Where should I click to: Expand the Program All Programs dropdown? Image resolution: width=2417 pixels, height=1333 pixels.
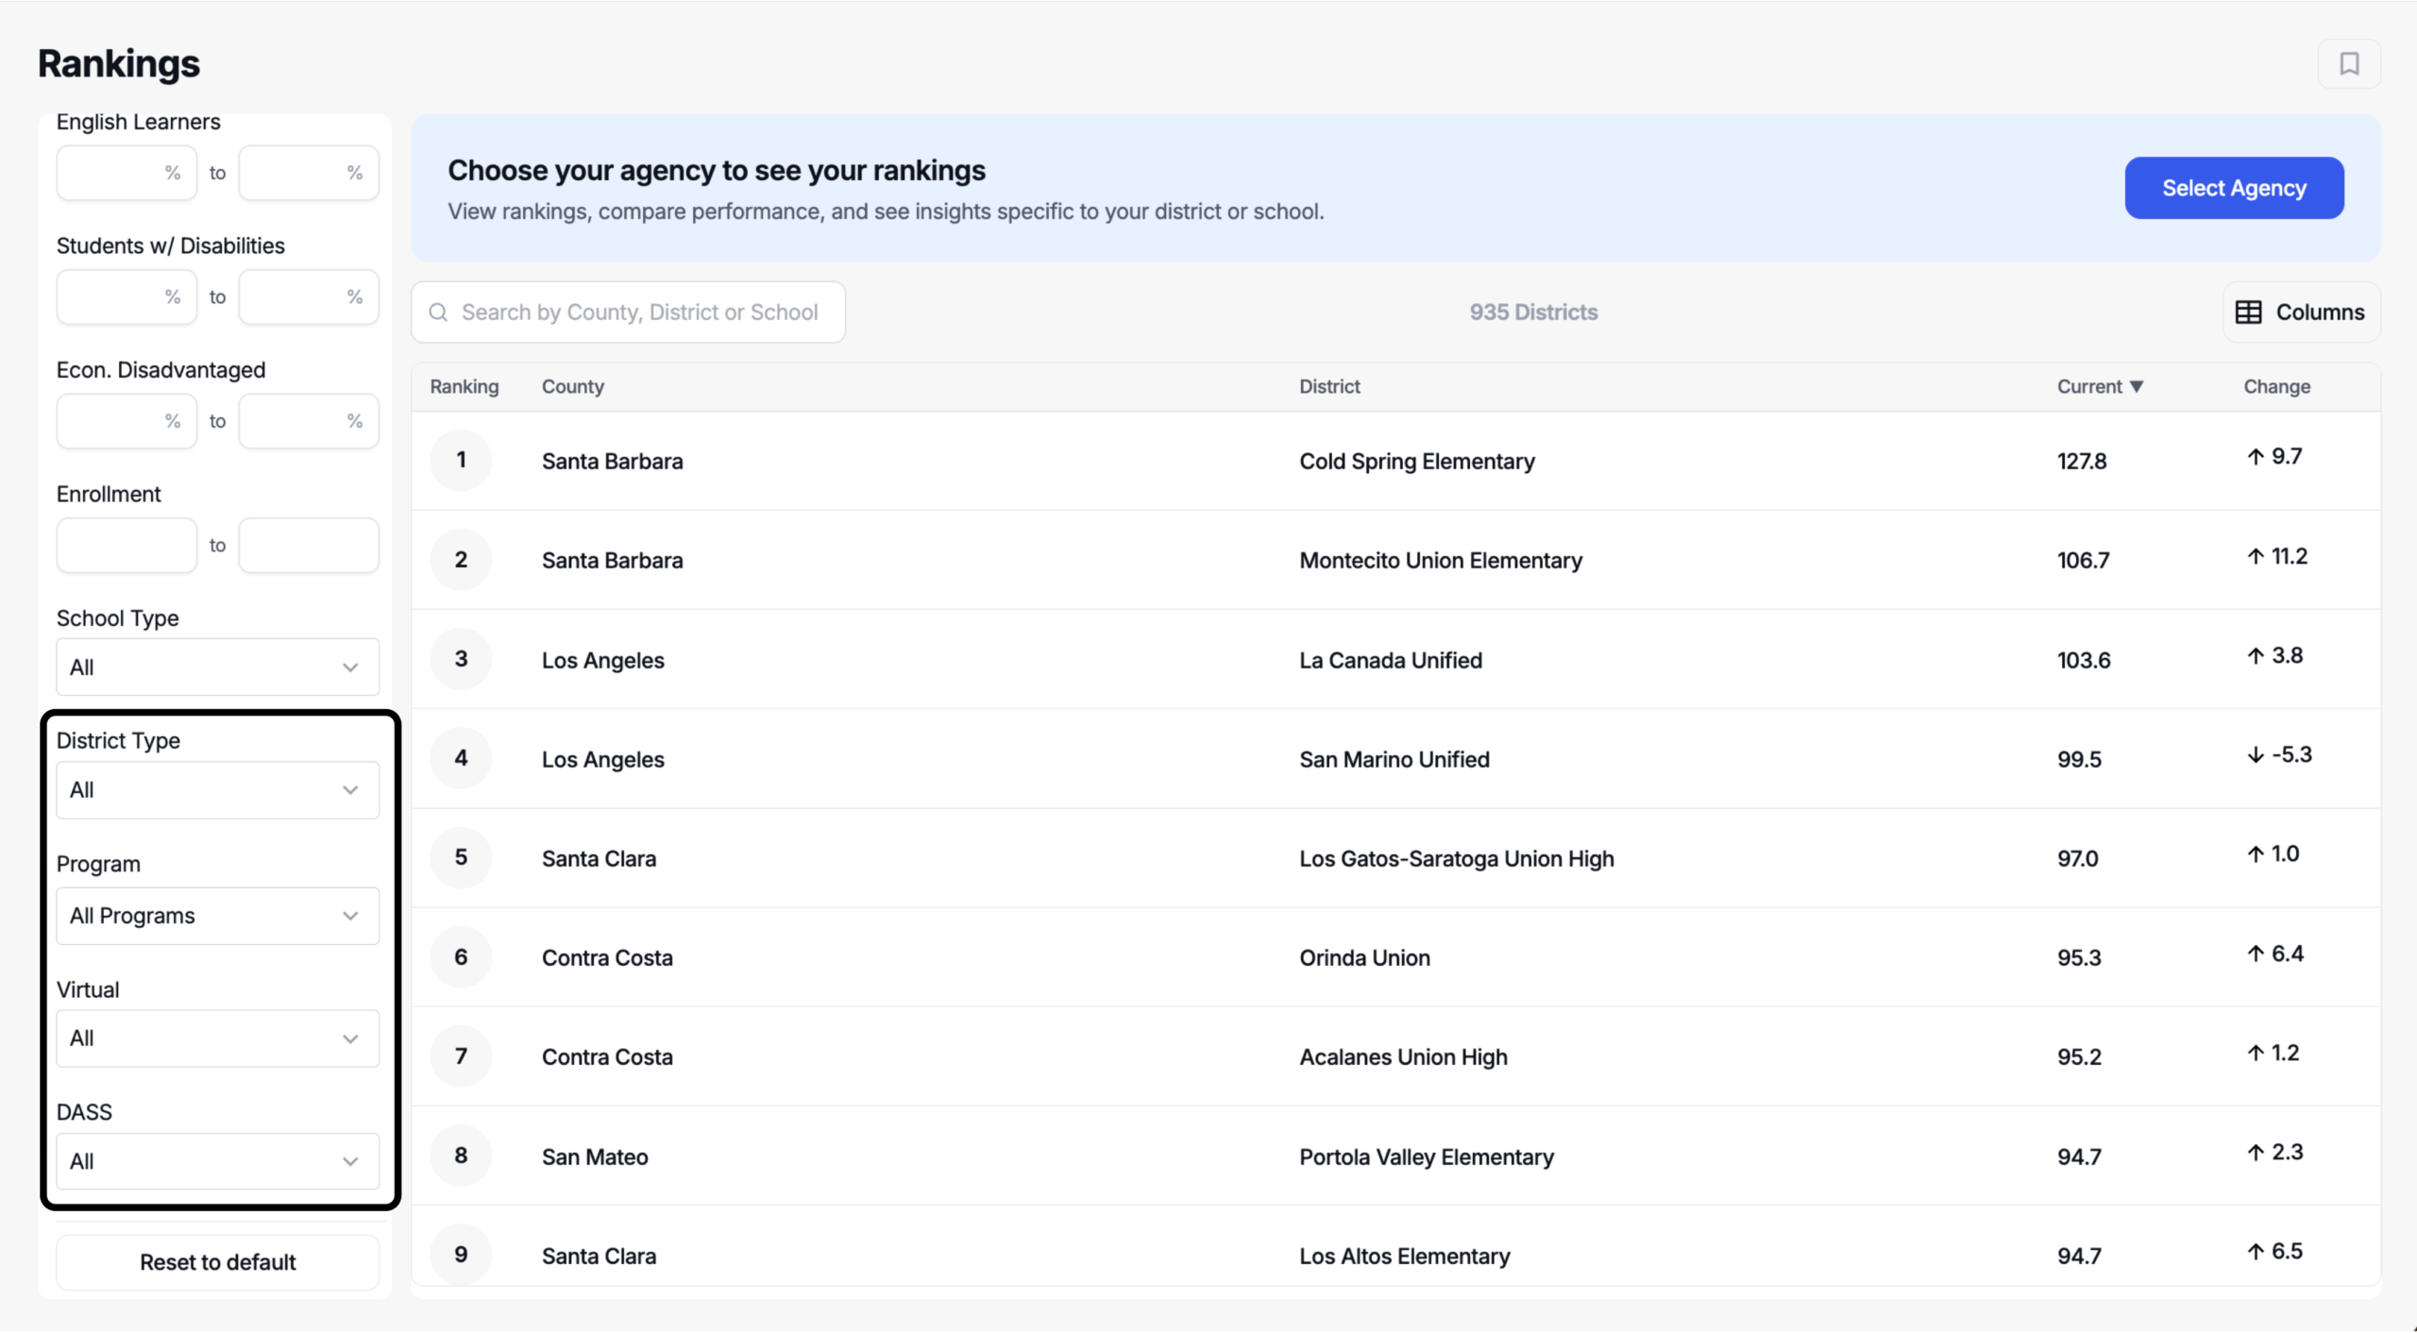click(x=218, y=916)
